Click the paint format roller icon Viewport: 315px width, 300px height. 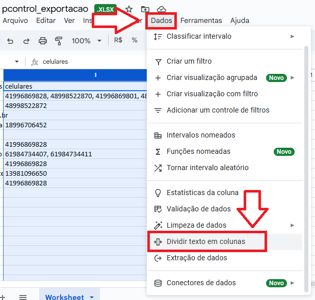59,40
